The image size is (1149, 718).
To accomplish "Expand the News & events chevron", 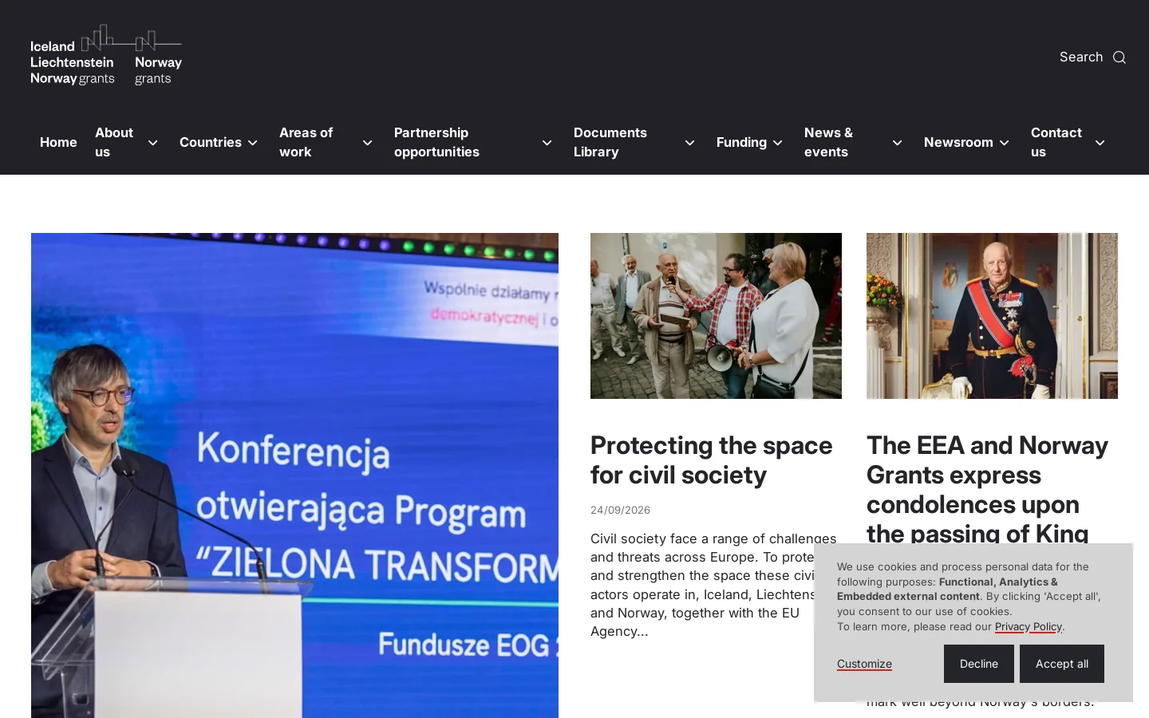I will point(898,143).
